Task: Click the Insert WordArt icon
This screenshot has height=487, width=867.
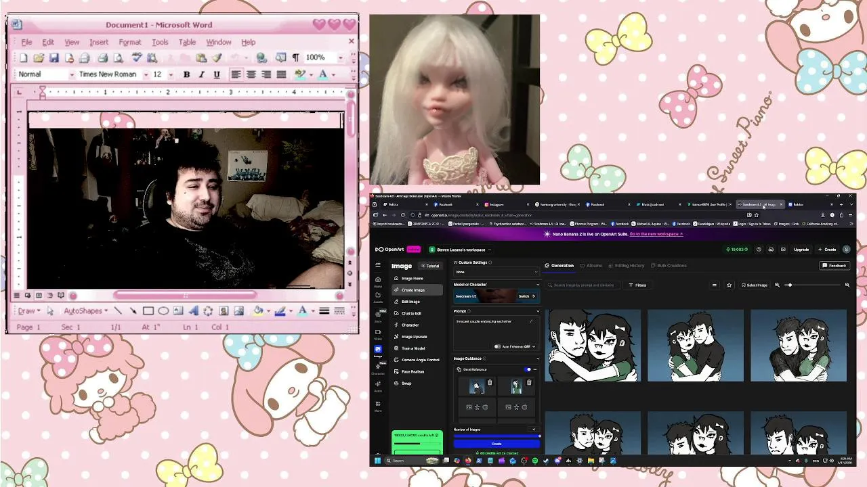Action: [193, 311]
